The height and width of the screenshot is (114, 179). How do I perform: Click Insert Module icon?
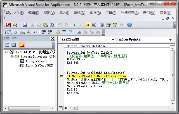(x=15, y=25)
